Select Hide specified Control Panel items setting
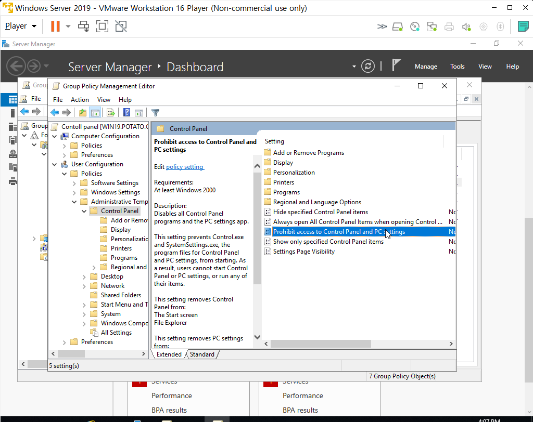The height and width of the screenshot is (422, 533). tap(321, 212)
